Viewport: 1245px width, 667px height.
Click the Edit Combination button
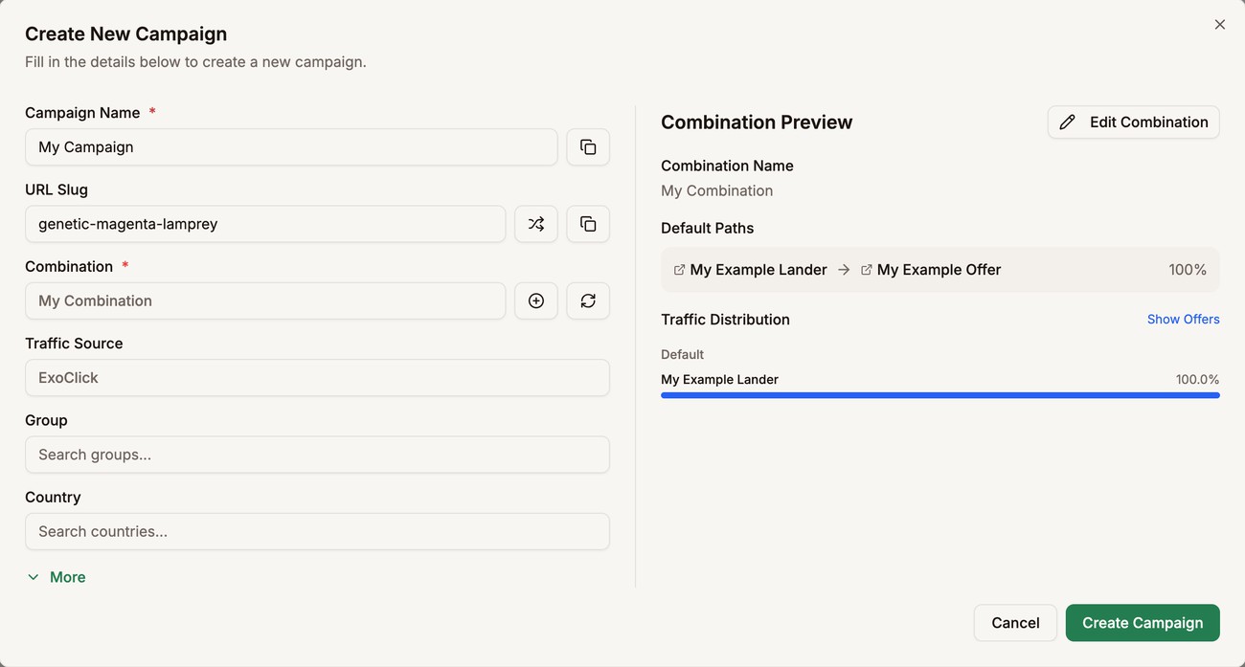(x=1133, y=122)
